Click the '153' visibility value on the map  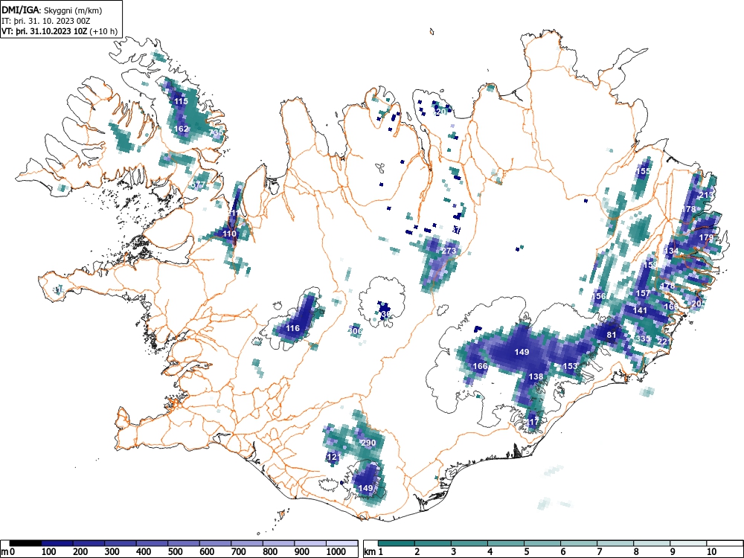coord(570,366)
